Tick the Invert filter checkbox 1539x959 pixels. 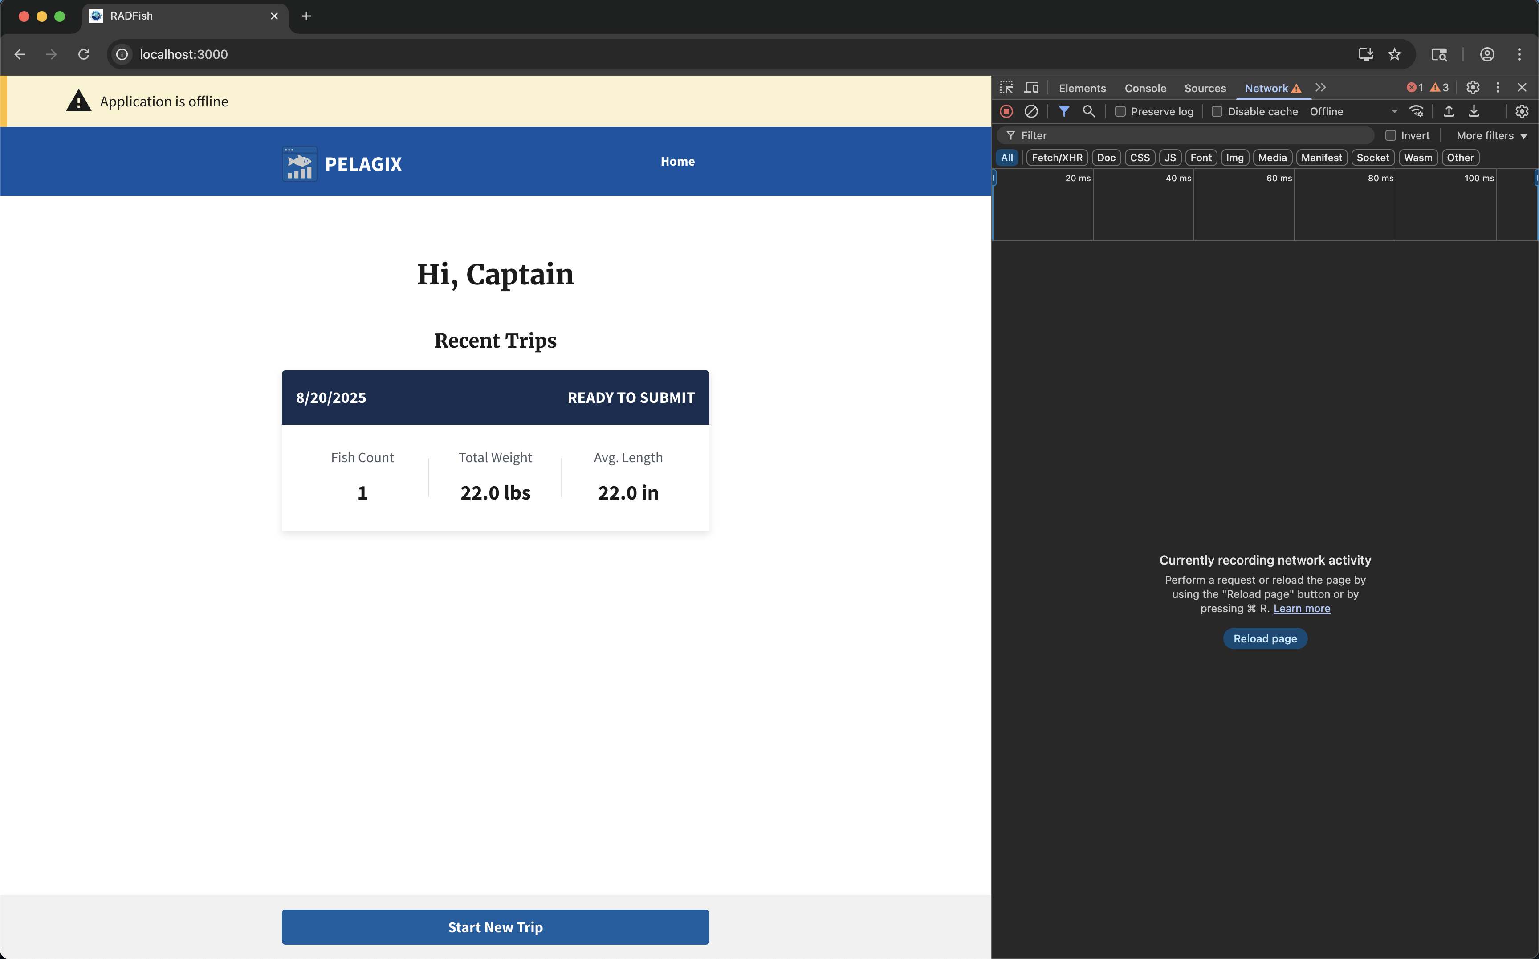click(x=1391, y=136)
